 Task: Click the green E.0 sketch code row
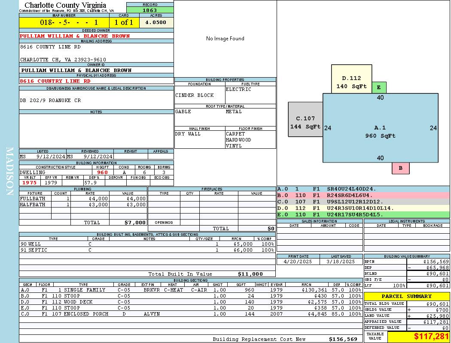coord(363,214)
